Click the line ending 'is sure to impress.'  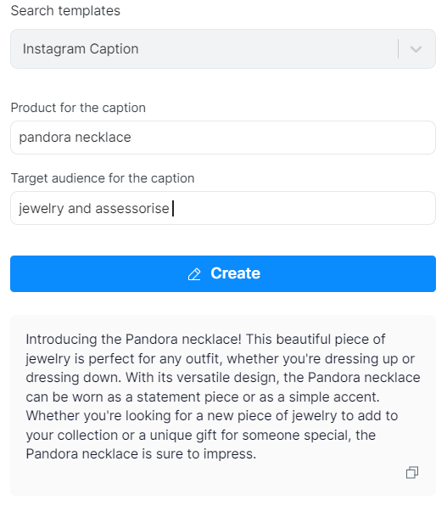tap(141, 454)
